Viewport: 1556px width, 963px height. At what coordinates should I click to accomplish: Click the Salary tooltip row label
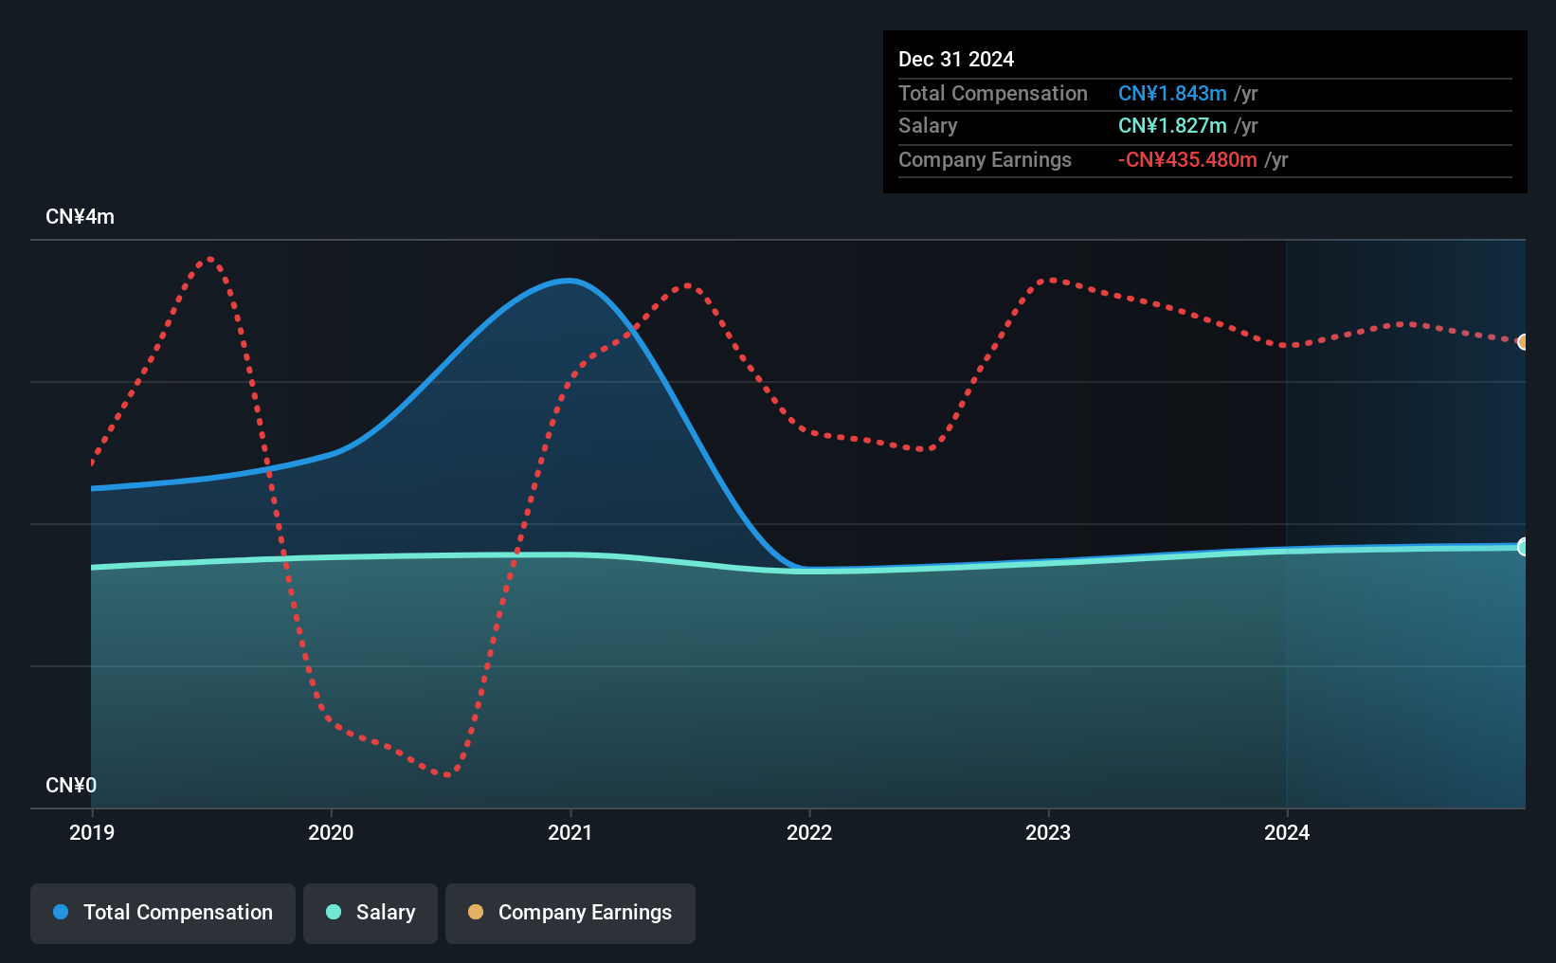928,126
